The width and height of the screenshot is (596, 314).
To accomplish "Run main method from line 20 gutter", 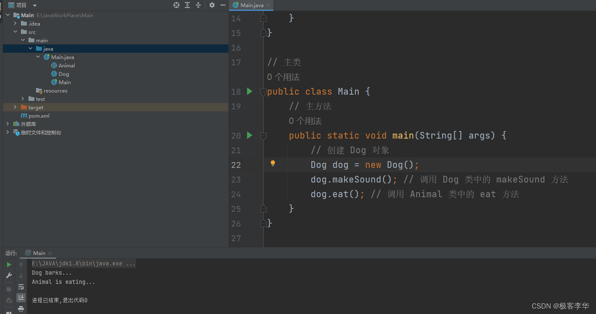I will [250, 135].
